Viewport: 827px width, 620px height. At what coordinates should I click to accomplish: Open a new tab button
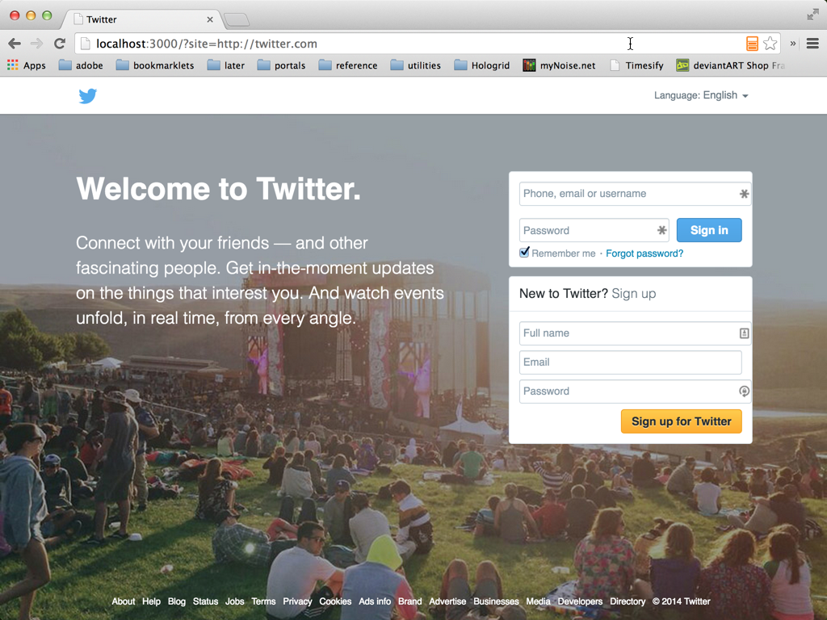pyautogui.click(x=237, y=20)
